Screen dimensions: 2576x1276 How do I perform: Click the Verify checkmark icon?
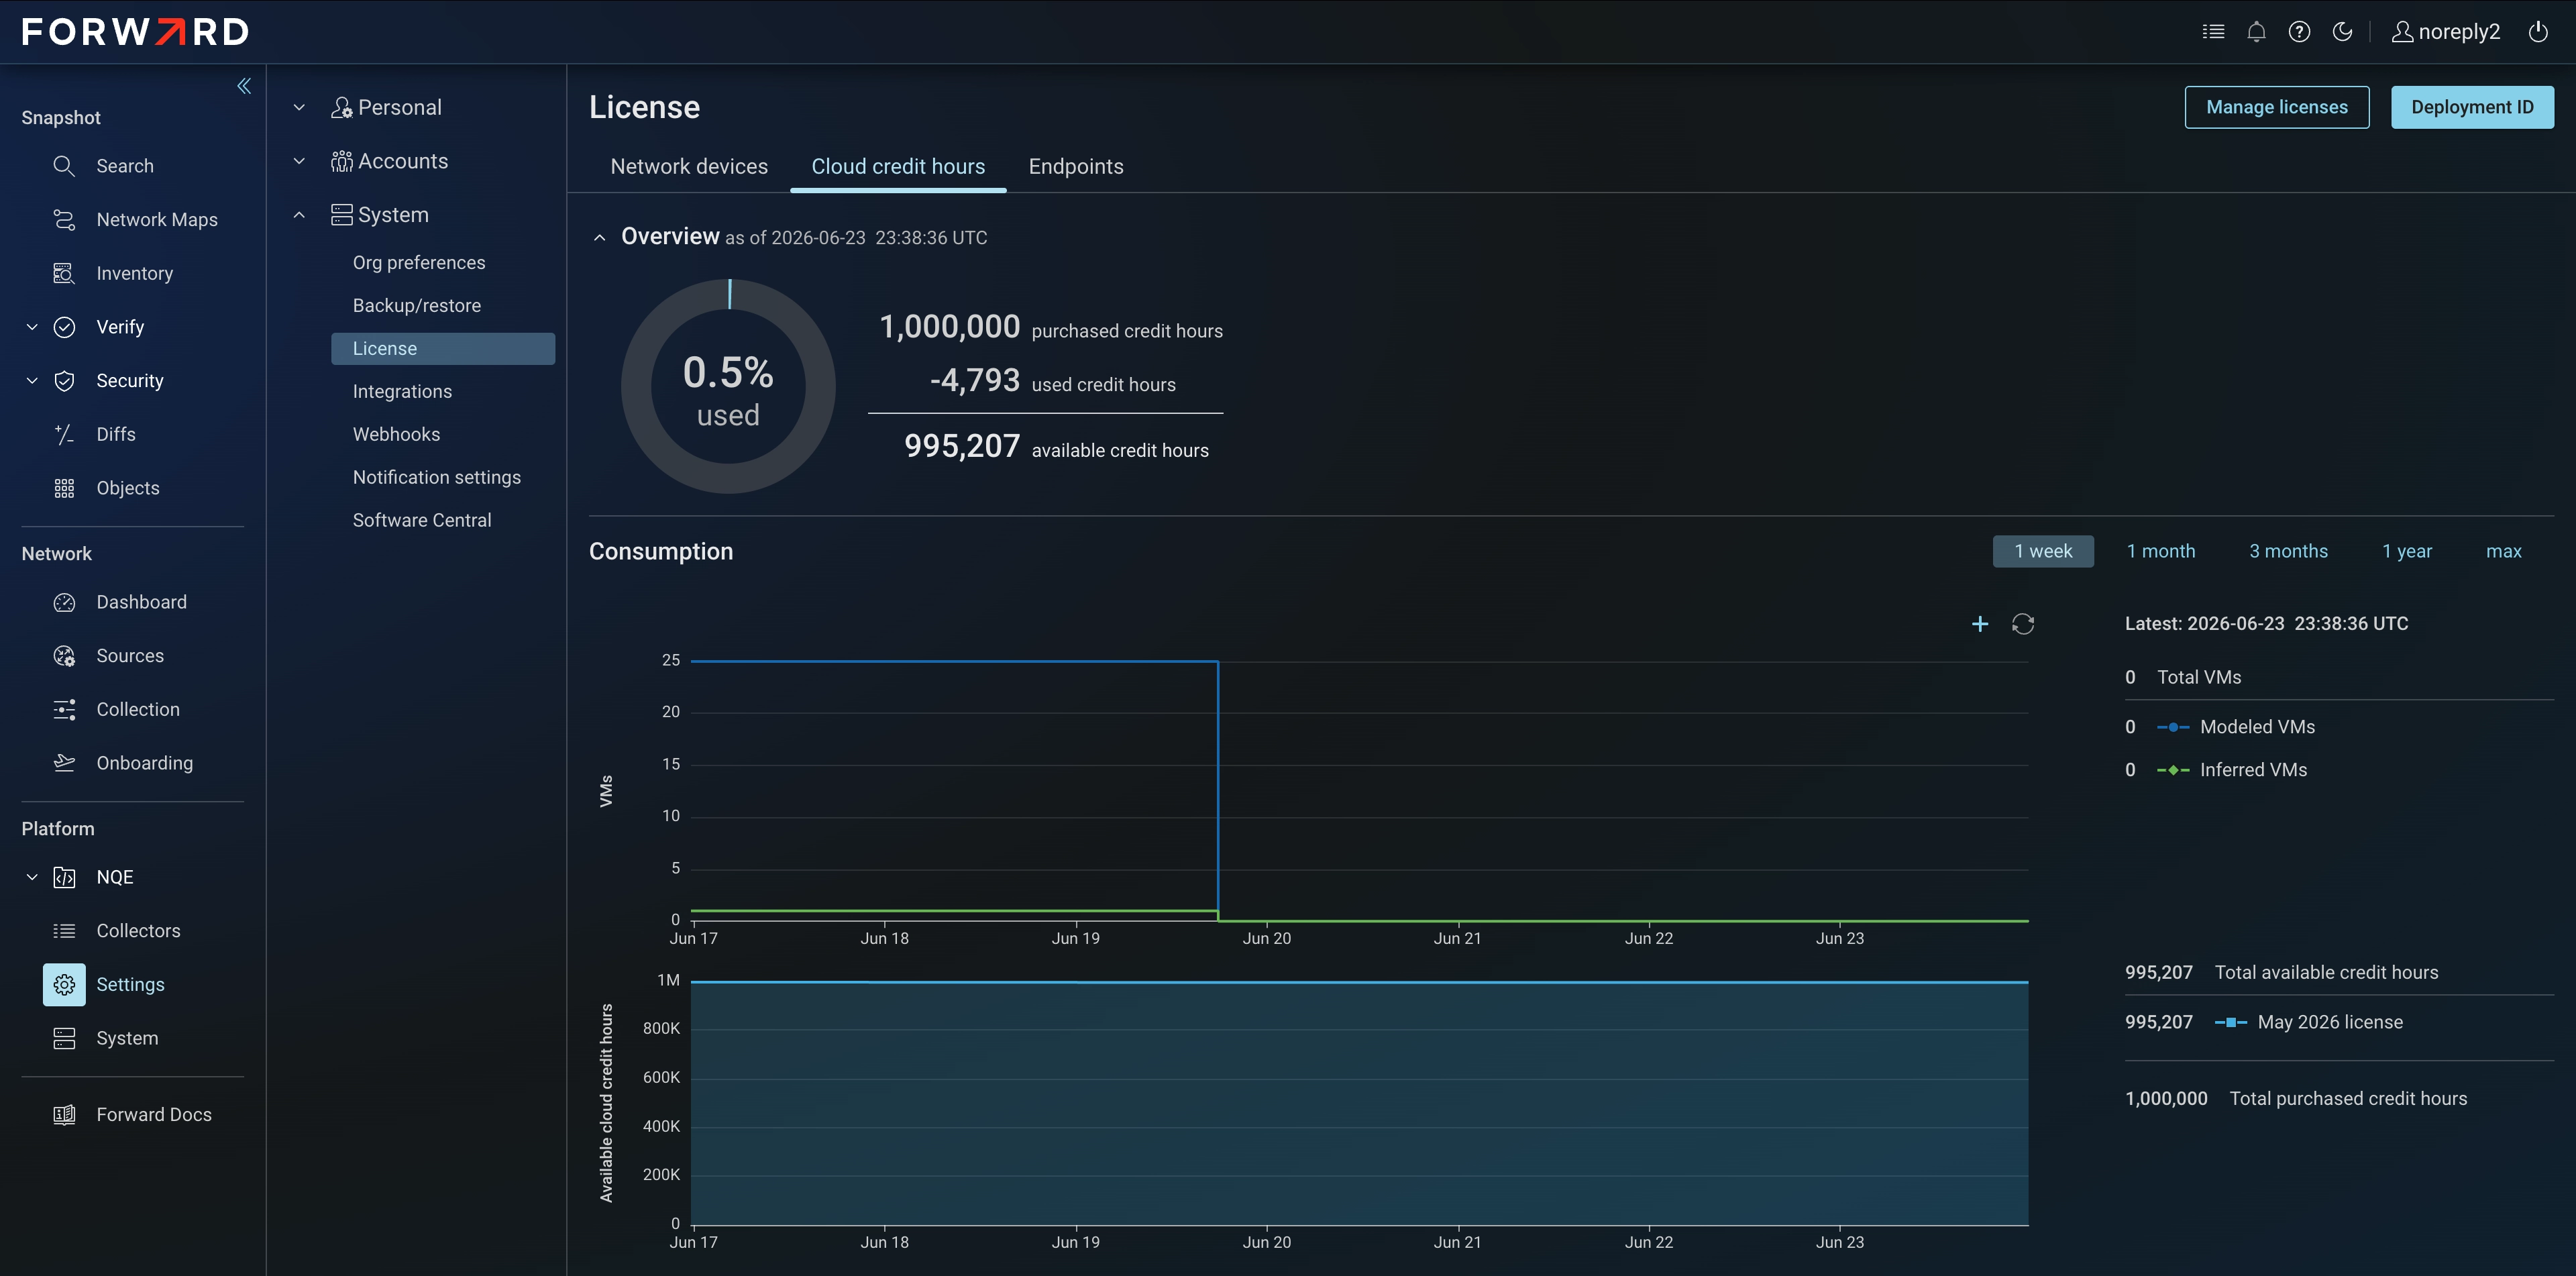click(64, 327)
